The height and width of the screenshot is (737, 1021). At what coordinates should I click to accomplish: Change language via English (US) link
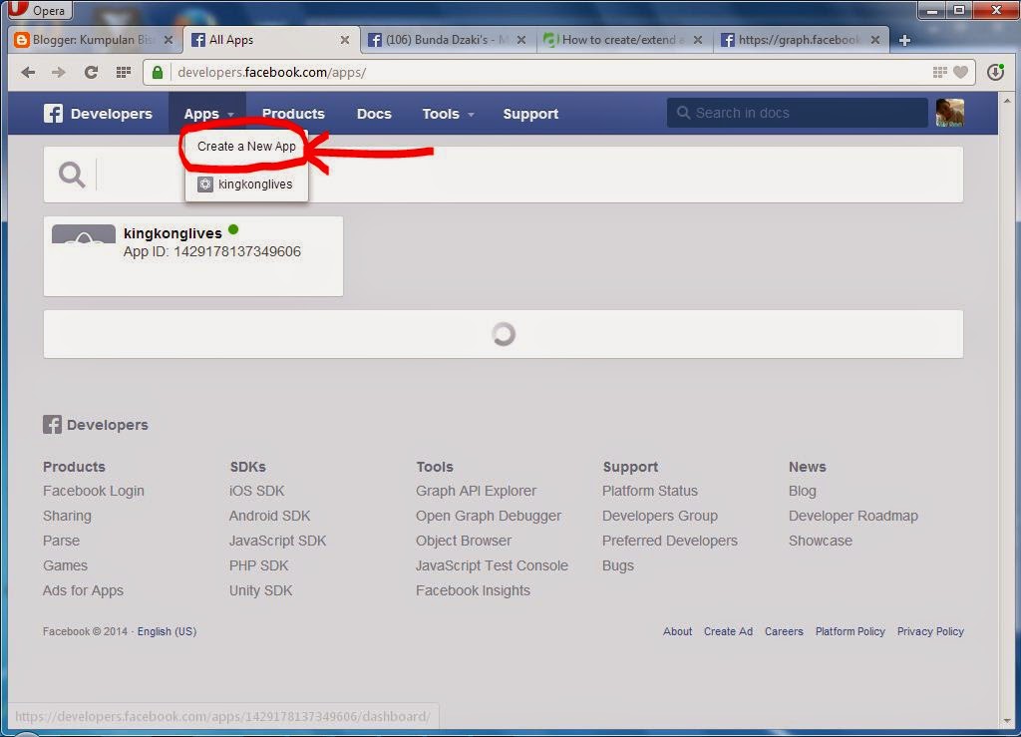pyautogui.click(x=167, y=631)
